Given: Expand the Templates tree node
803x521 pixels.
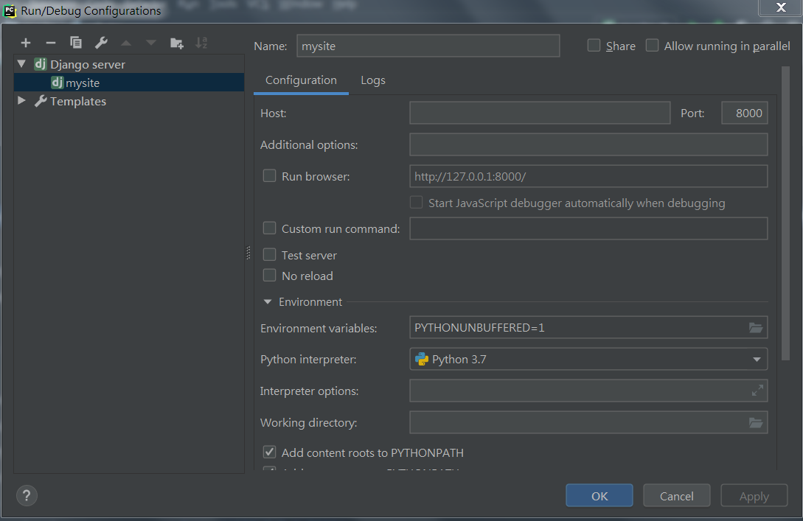Looking at the screenshot, I should (x=21, y=100).
